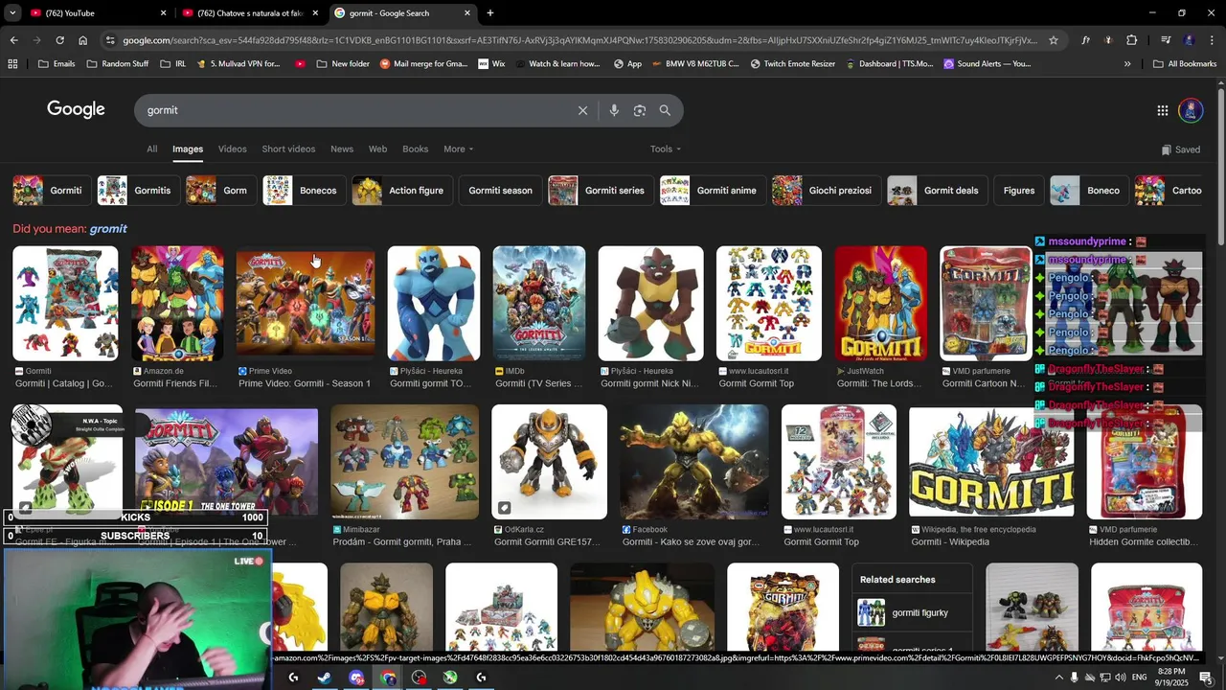
Task: Open Saved items link
Action: pos(1180,149)
